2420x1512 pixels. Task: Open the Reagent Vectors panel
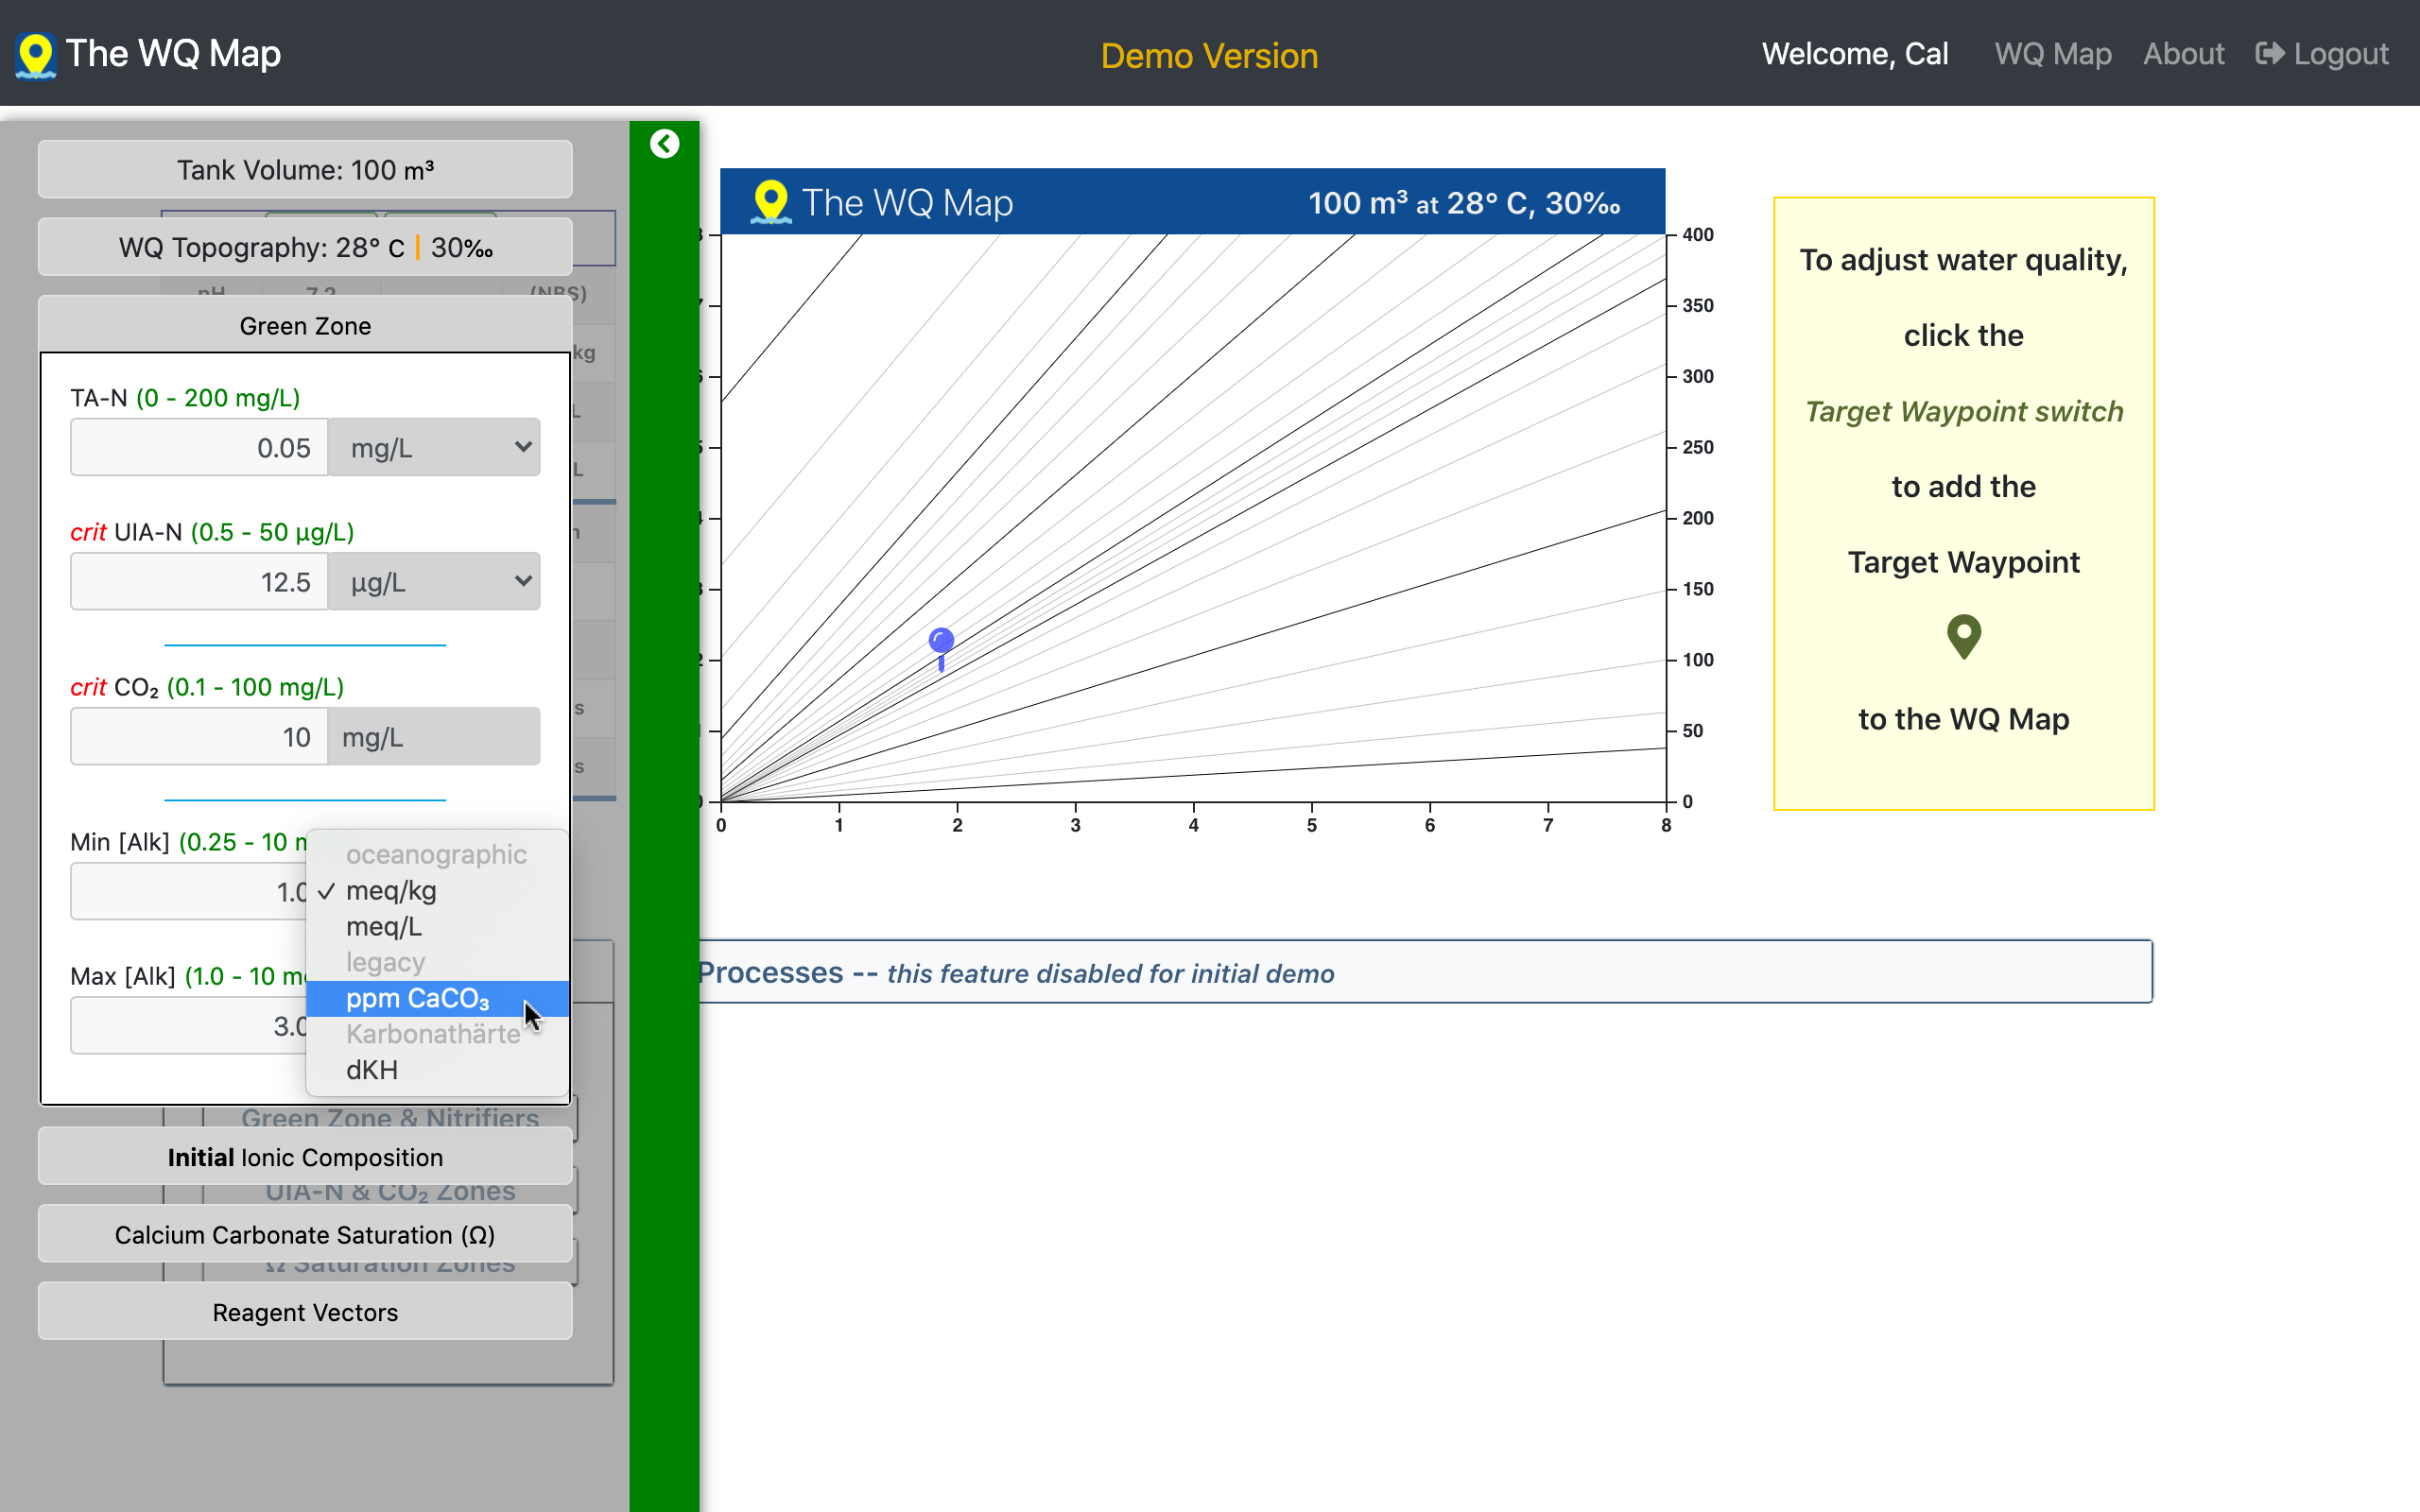(305, 1312)
